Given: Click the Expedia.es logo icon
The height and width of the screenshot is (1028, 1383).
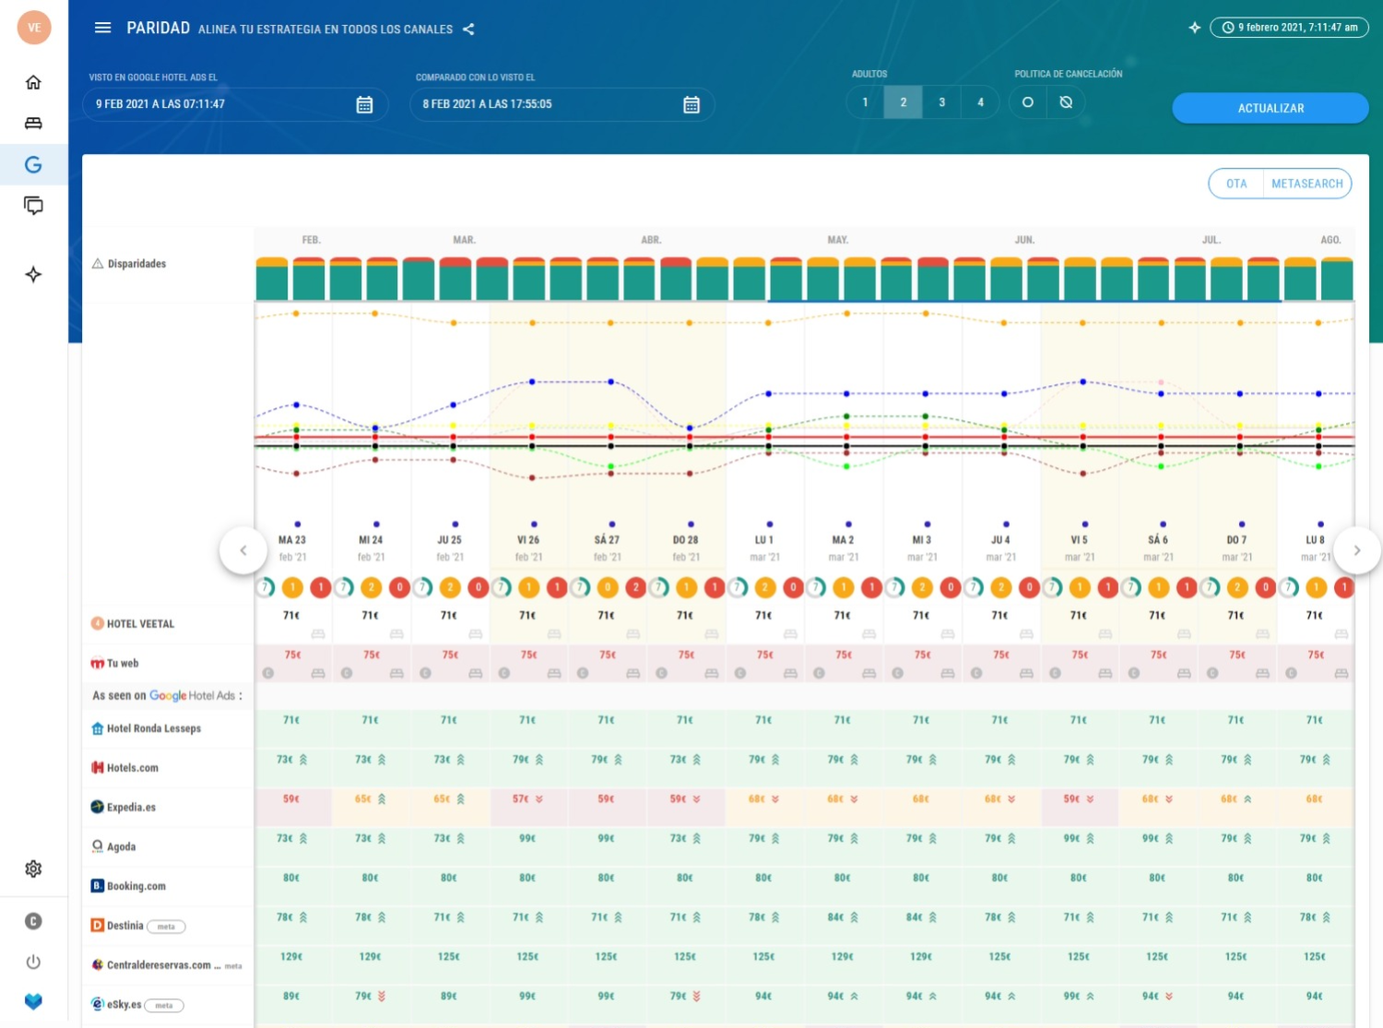Looking at the screenshot, I should [x=97, y=807].
